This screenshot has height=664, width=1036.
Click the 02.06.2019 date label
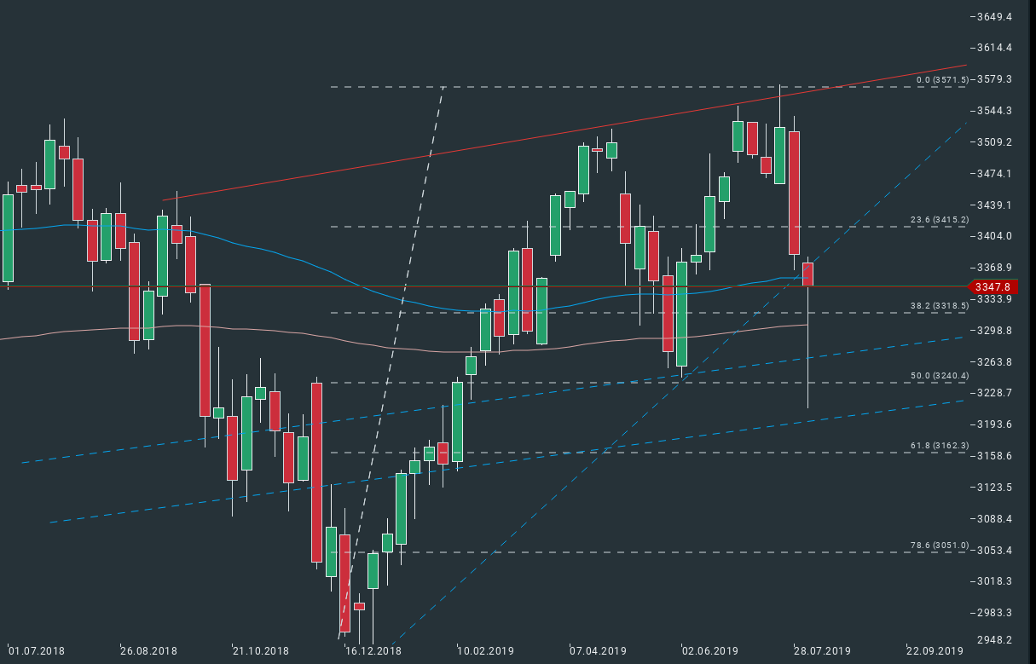[710, 651]
